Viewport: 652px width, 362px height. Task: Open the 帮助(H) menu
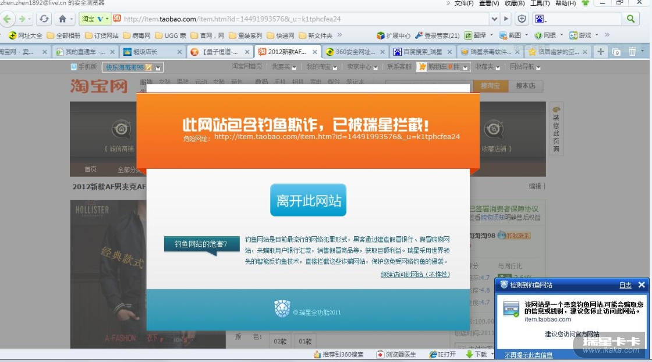565,3
